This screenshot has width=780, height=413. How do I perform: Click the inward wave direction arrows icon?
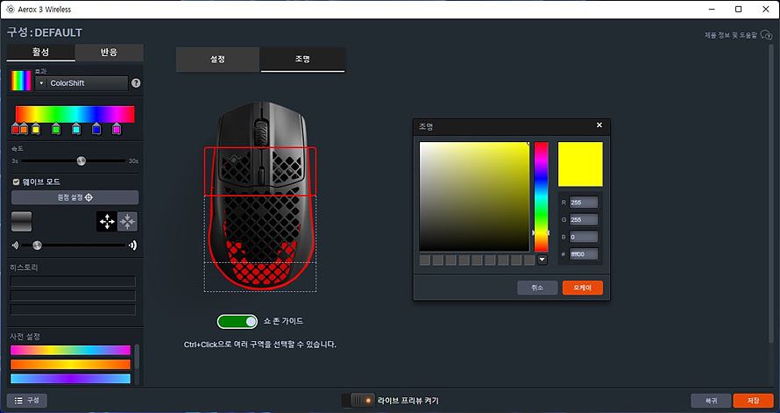click(128, 222)
